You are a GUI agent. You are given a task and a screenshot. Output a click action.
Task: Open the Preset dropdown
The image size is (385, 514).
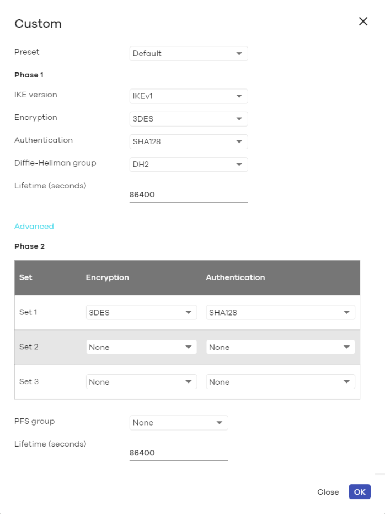pos(189,54)
